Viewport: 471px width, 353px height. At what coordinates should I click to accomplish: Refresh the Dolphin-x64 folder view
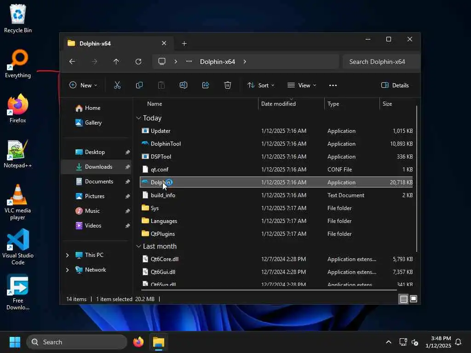pos(138,62)
